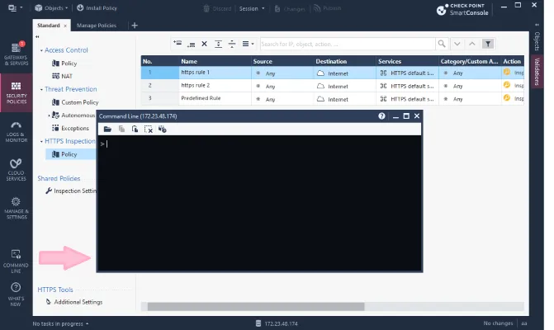Image resolution: width=554 pixels, height=330 pixels.
Task: Collapse the navigation tree pane
Action: [37, 36]
